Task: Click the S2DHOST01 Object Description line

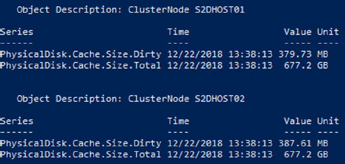Action: (131, 10)
